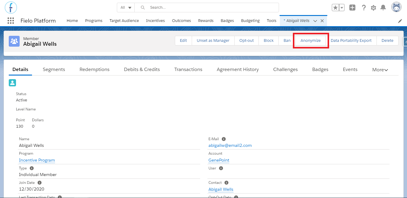Switch to the Badges record tab
This screenshot has width=407, height=198.
[320, 70]
